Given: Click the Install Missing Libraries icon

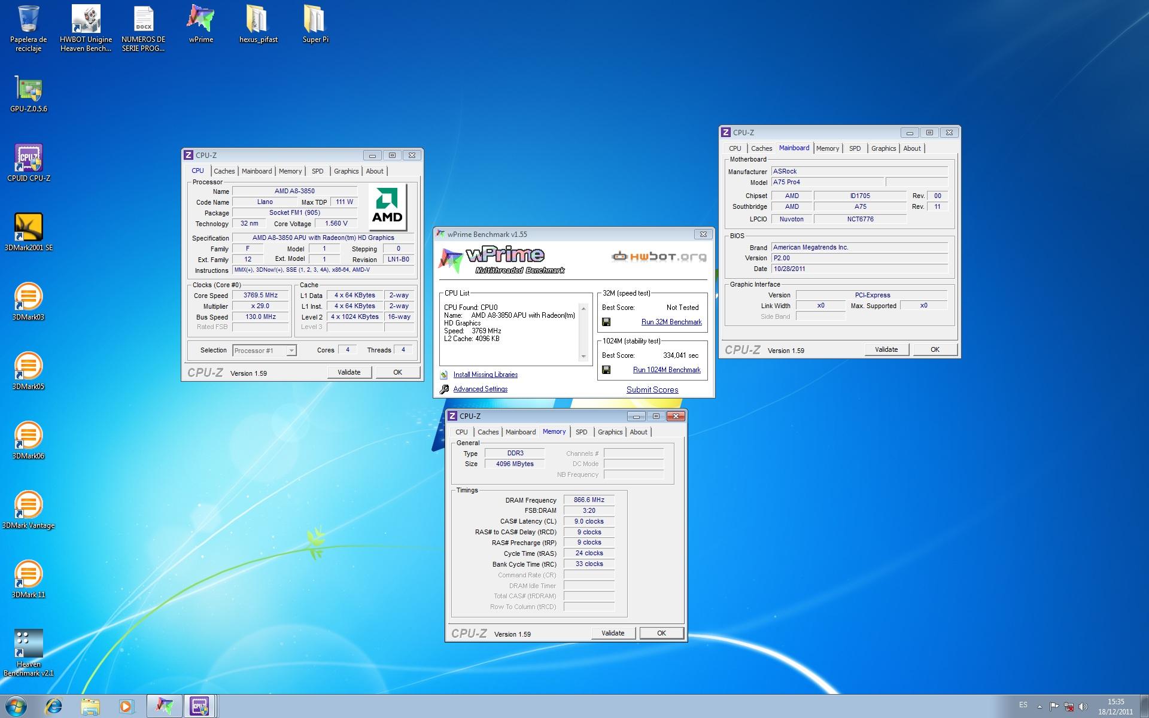Looking at the screenshot, I should point(444,375).
